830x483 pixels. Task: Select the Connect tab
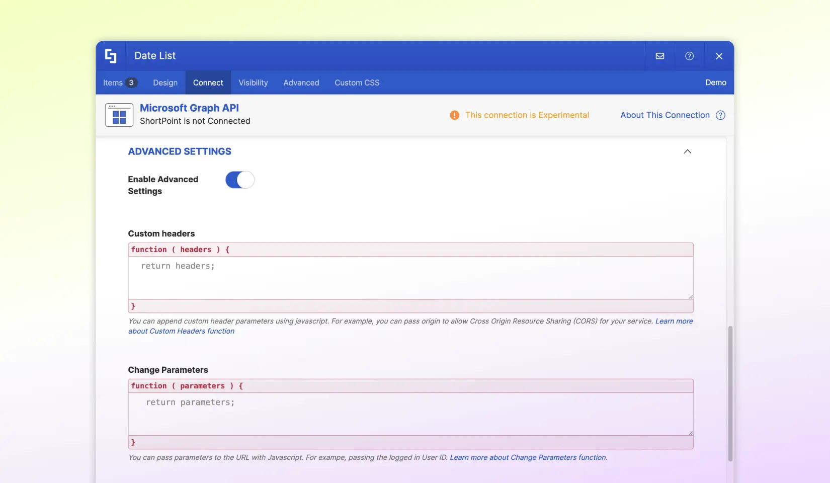coord(208,83)
